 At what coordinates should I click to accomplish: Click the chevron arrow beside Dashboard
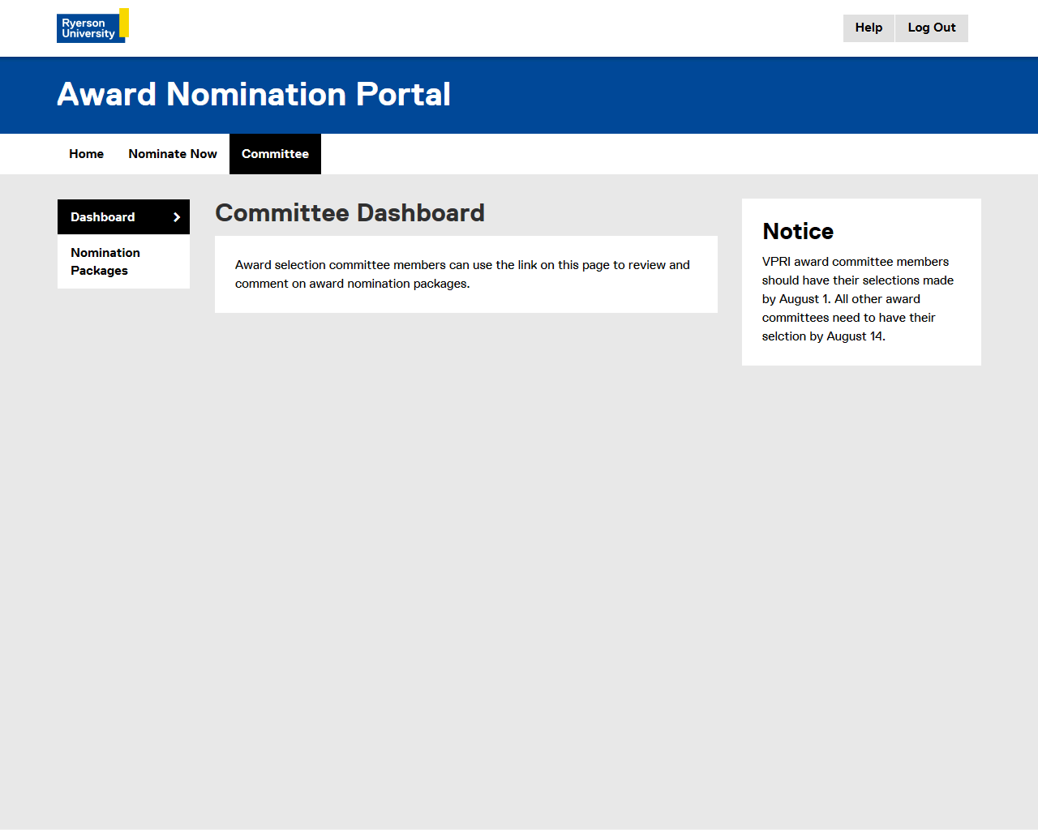[177, 217]
